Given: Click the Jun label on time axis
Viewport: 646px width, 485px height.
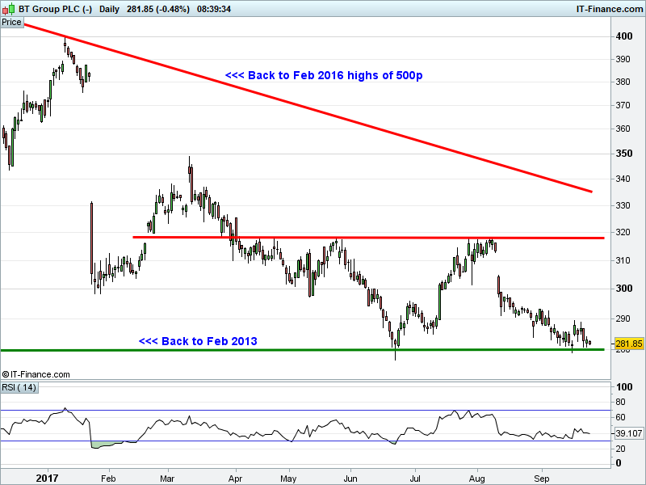Looking at the screenshot, I should pyautogui.click(x=350, y=479).
